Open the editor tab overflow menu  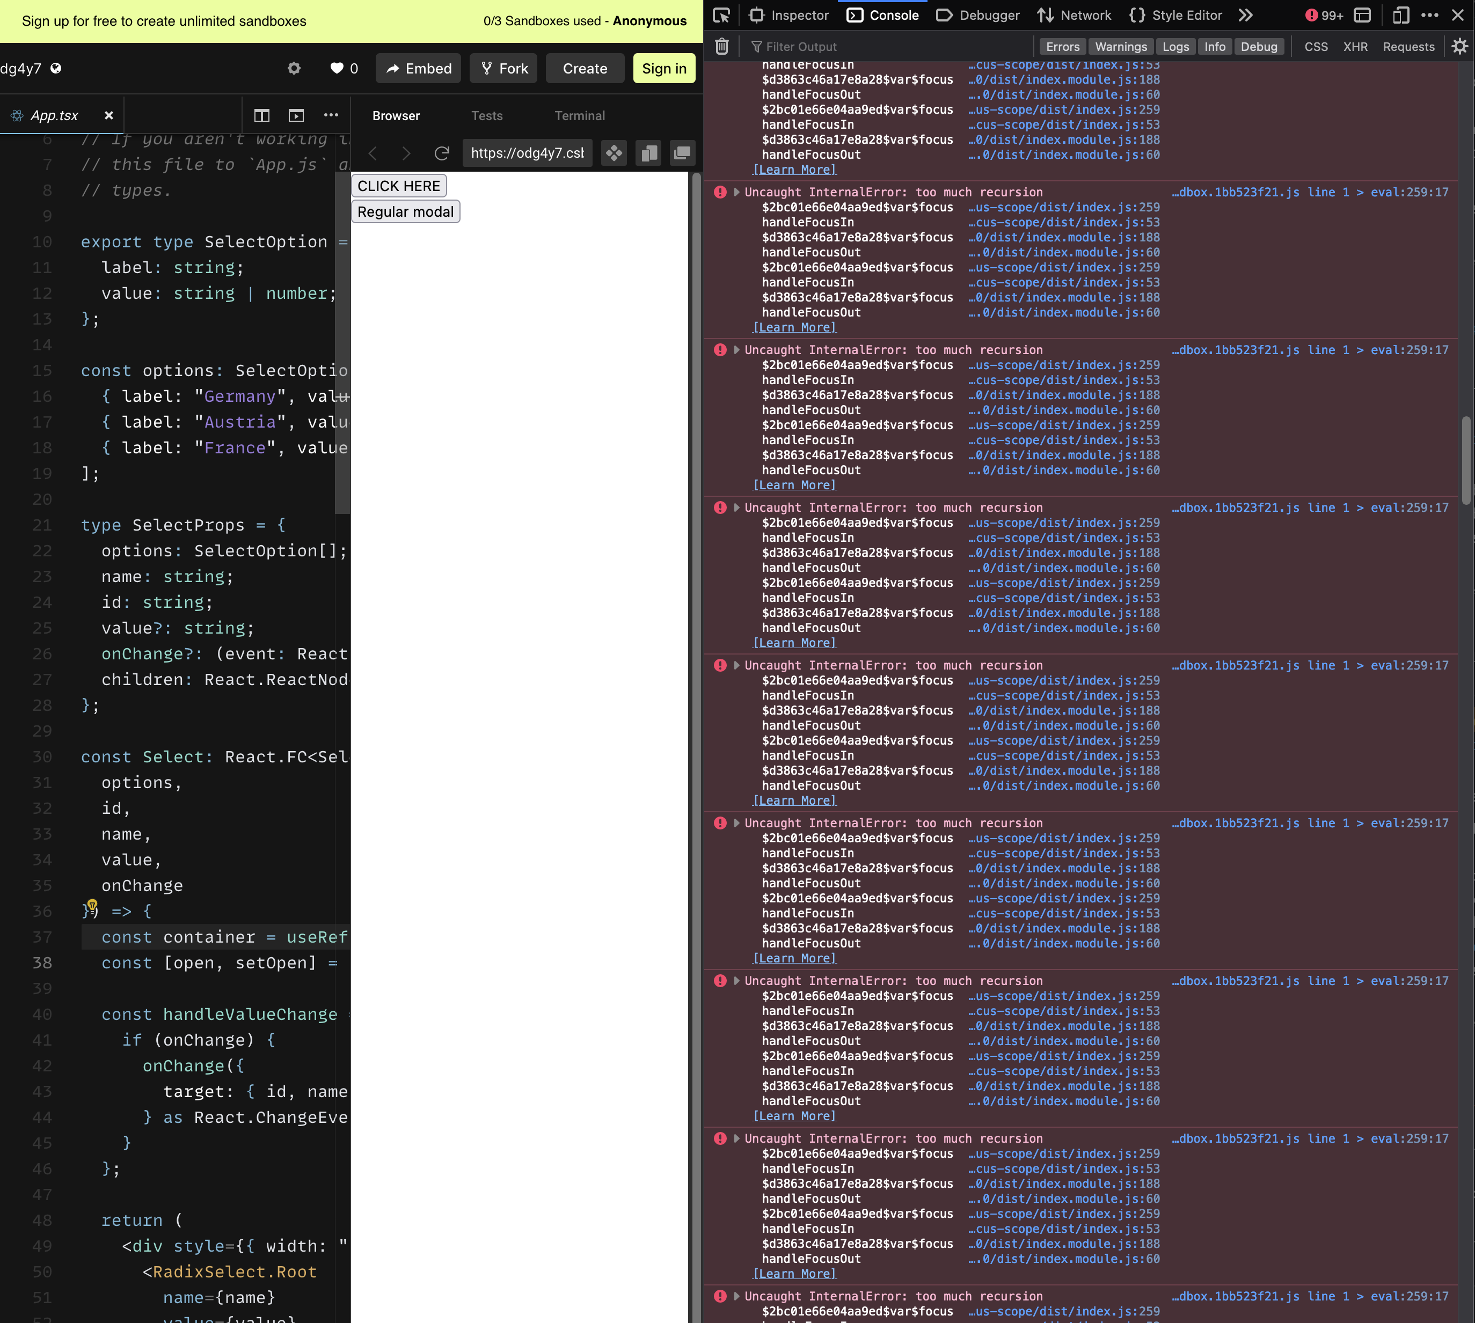[x=331, y=115]
